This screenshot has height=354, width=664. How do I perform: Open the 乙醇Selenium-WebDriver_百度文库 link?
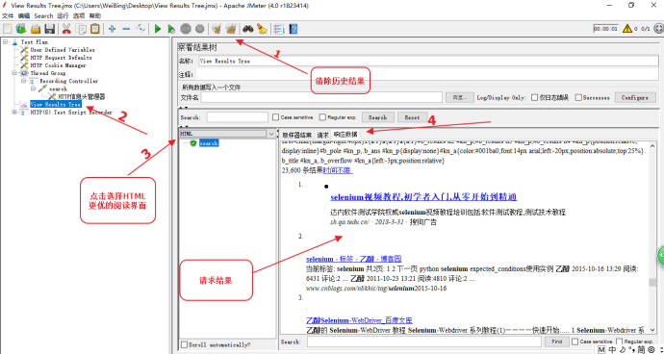pos(359,320)
